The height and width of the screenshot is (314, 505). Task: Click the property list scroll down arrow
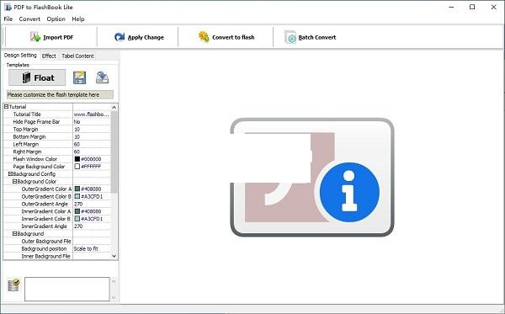pyautogui.click(x=114, y=256)
